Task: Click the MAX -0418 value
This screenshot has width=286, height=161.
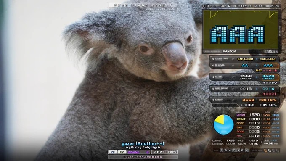Action: point(267,70)
